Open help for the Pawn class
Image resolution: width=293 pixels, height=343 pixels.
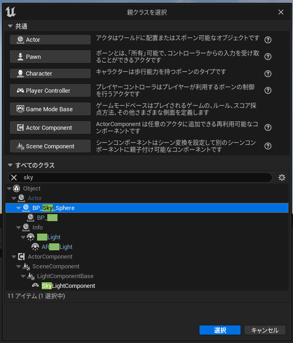pos(268,57)
